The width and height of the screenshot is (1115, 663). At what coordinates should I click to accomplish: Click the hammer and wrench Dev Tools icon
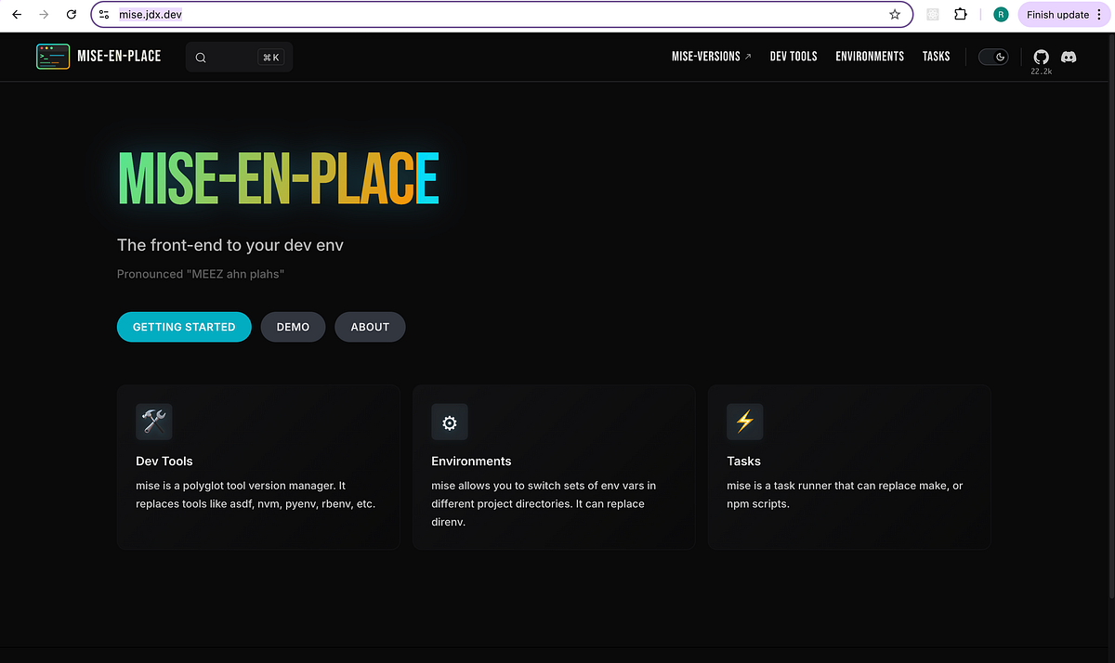tap(154, 422)
